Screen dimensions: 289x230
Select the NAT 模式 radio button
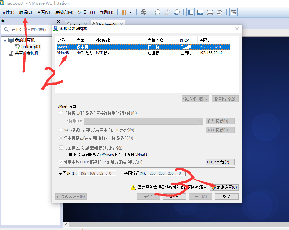tap(61, 130)
